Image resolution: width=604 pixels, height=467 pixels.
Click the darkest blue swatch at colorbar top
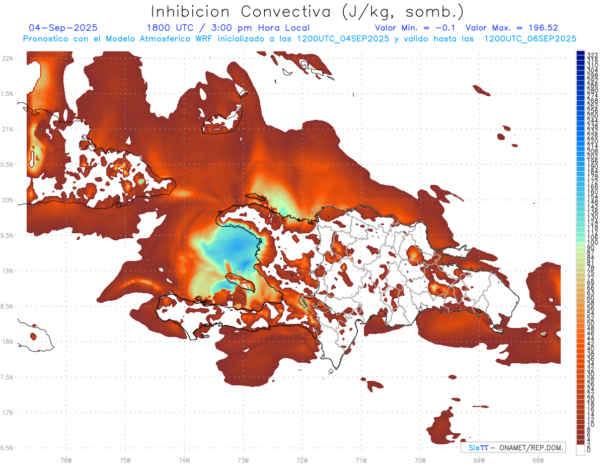(x=580, y=53)
